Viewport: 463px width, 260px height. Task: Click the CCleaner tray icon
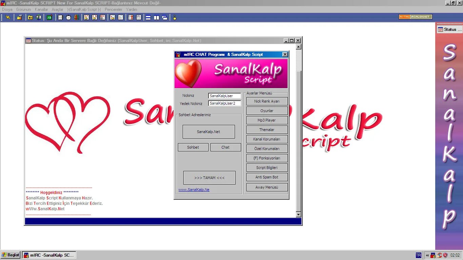point(439,255)
